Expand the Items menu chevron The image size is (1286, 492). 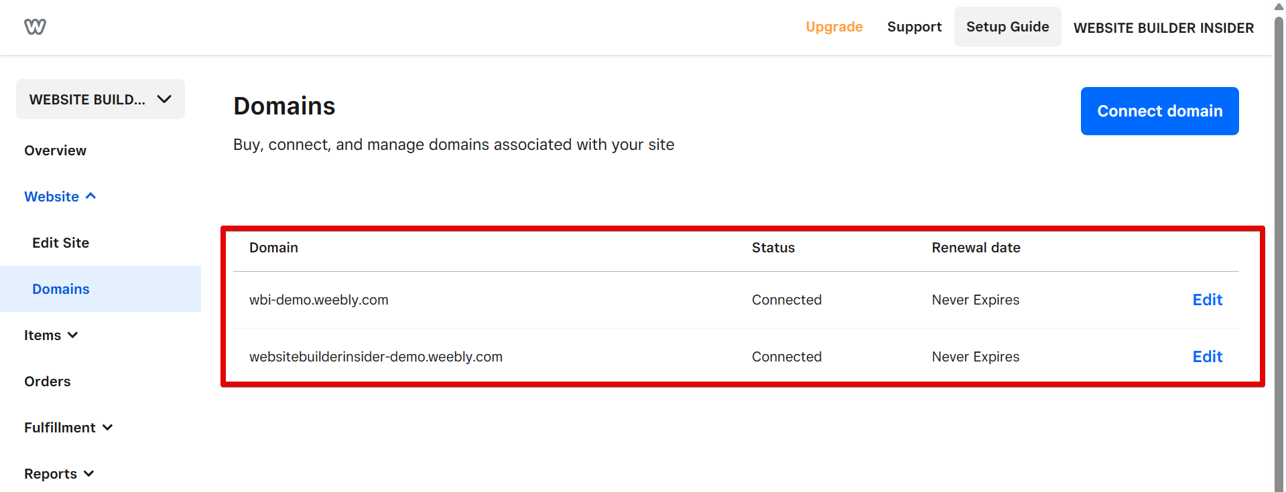[73, 335]
